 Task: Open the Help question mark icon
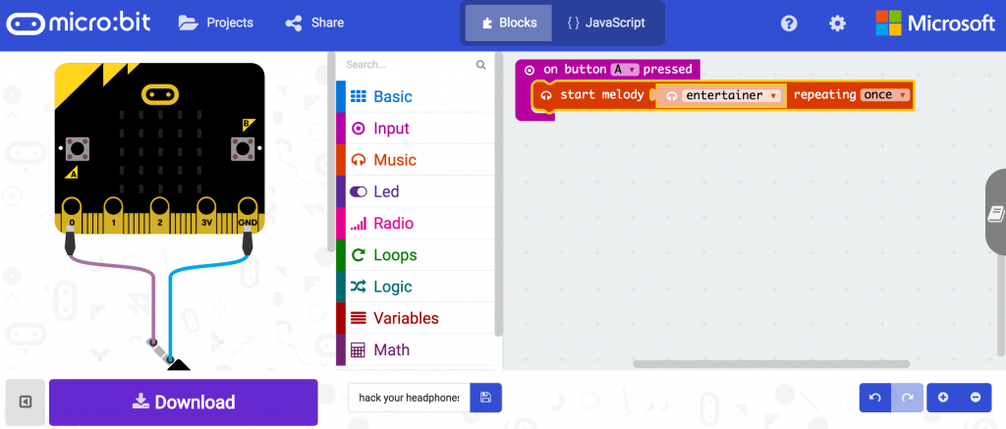(789, 23)
